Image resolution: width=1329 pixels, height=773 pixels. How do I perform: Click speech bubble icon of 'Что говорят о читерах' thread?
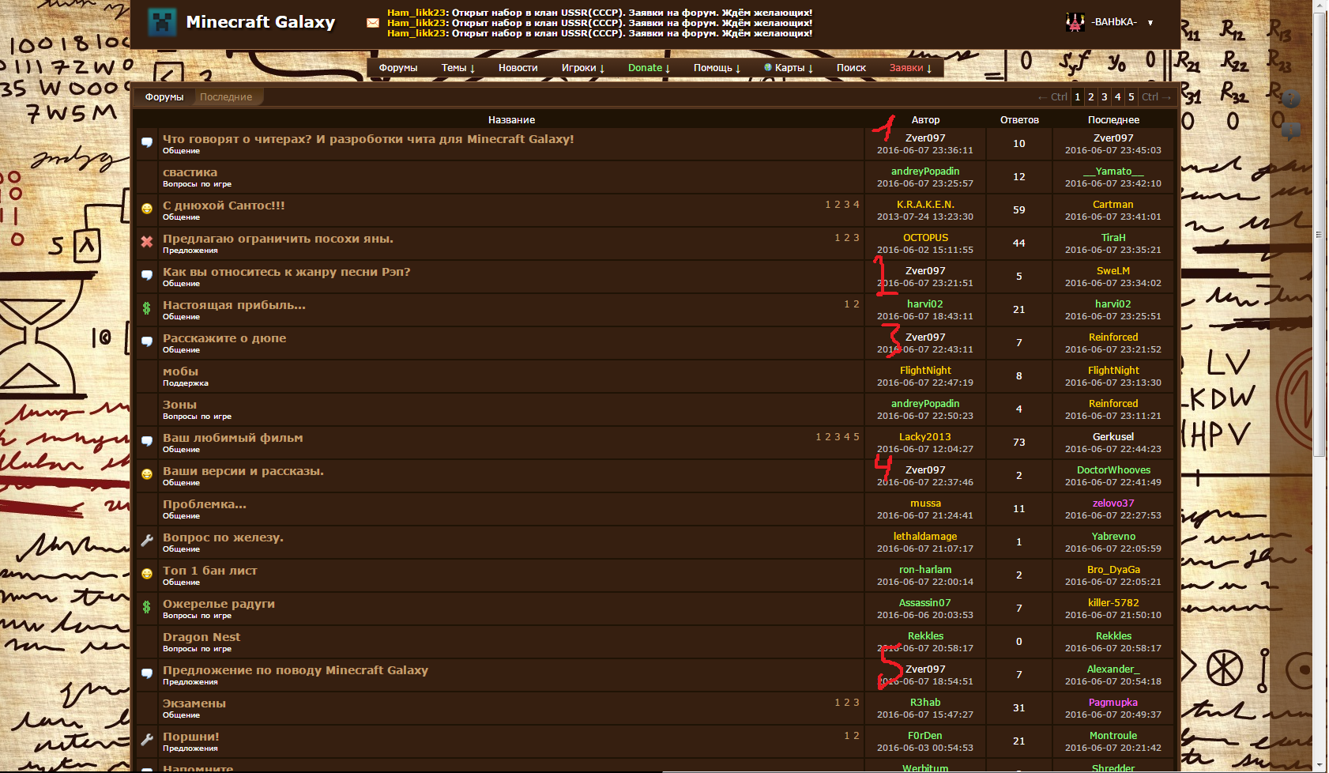click(147, 143)
